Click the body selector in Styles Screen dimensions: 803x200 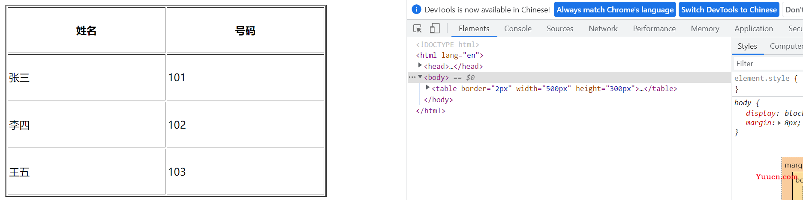click(x=743, y=103)
